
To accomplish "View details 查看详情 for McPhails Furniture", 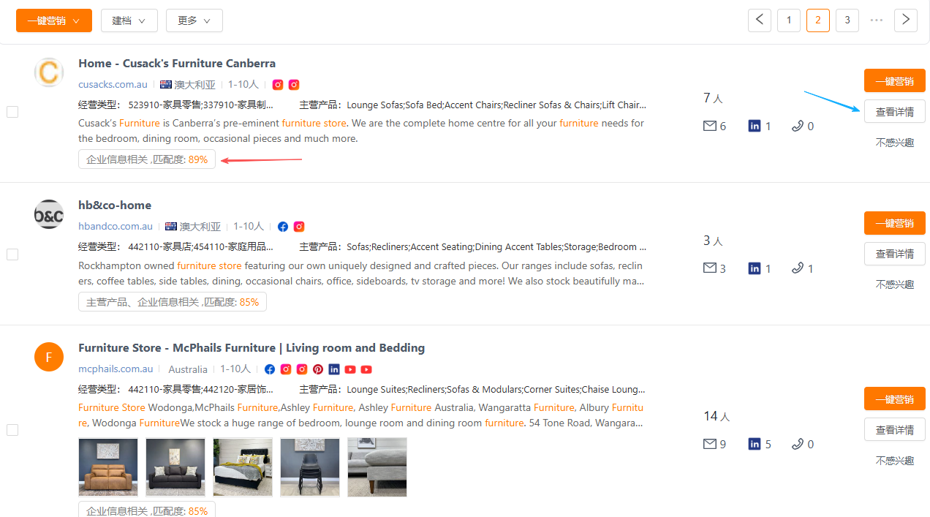I will coord(895,429).
